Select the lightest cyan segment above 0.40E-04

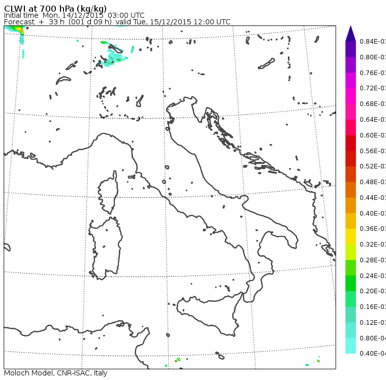pyautogui.click(x=350, y=346)
